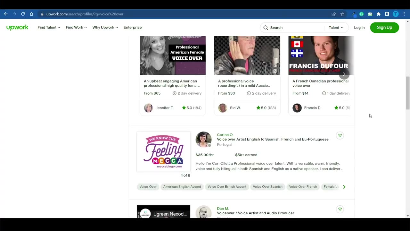
Task: Open the browser Extensions puzzle menu
Action: tap(378, 14)
